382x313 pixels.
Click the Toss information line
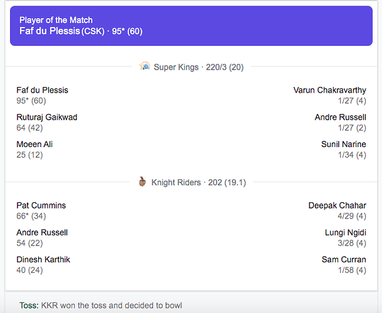pos(101,305)
